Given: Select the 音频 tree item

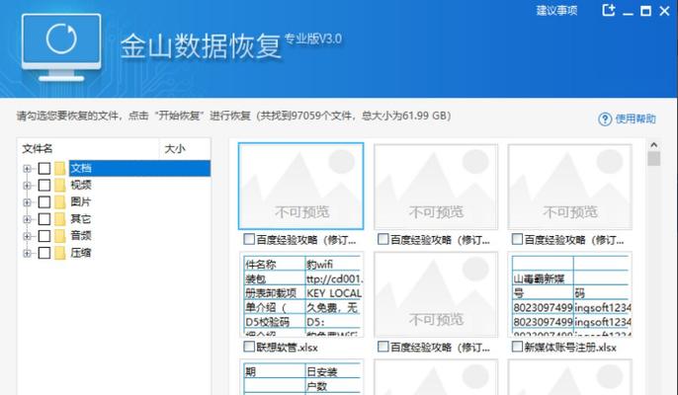Looking at the screenshot, I should pyautogui.click(x=81, y=236).
